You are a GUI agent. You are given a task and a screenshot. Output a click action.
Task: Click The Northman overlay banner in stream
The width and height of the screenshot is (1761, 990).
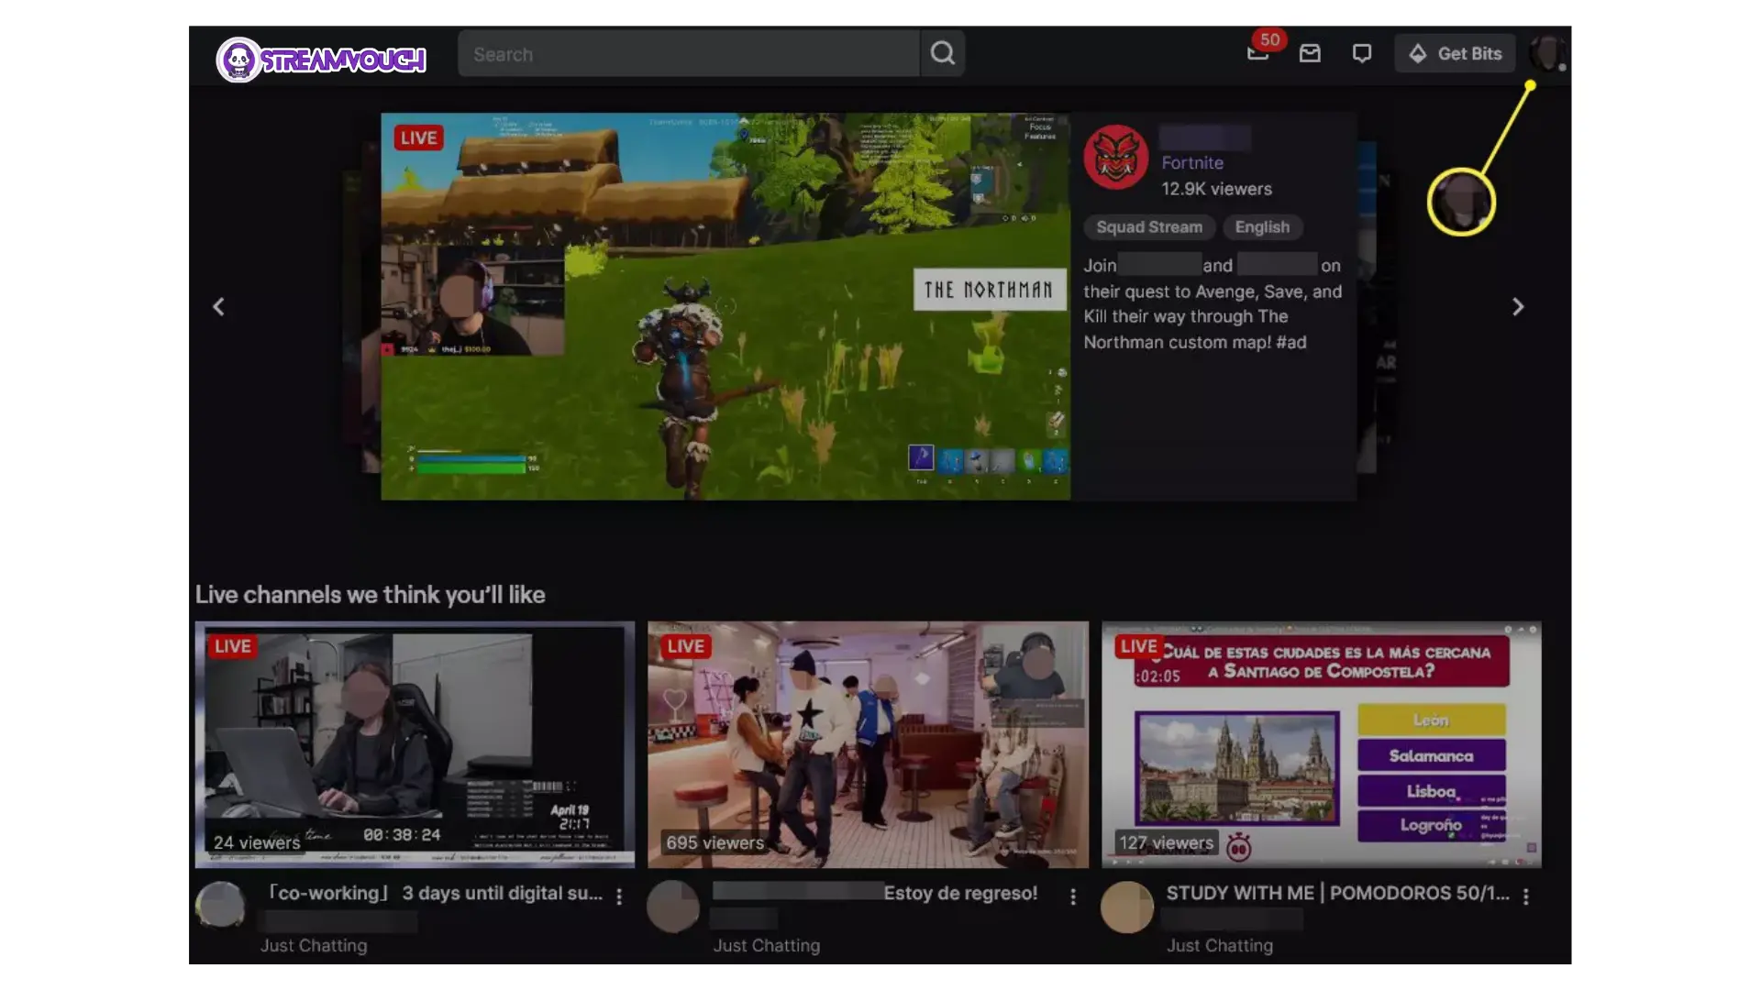click(x=990, y=289)
